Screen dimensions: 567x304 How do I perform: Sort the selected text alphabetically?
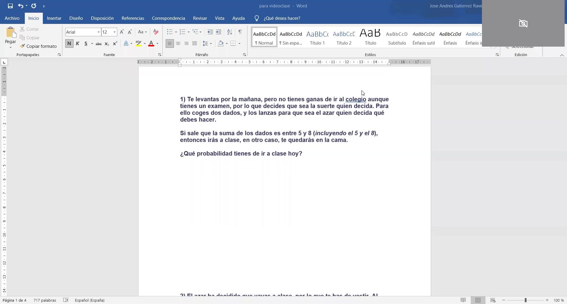[229, 32]
